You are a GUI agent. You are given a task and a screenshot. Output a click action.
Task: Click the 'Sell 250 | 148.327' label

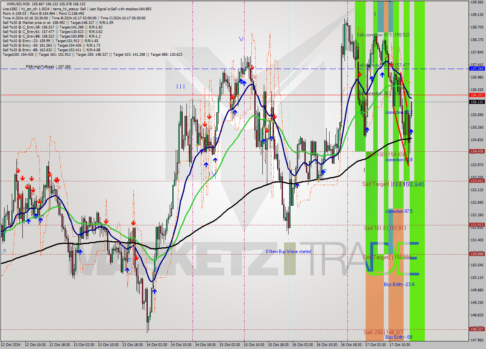[383, 332]
